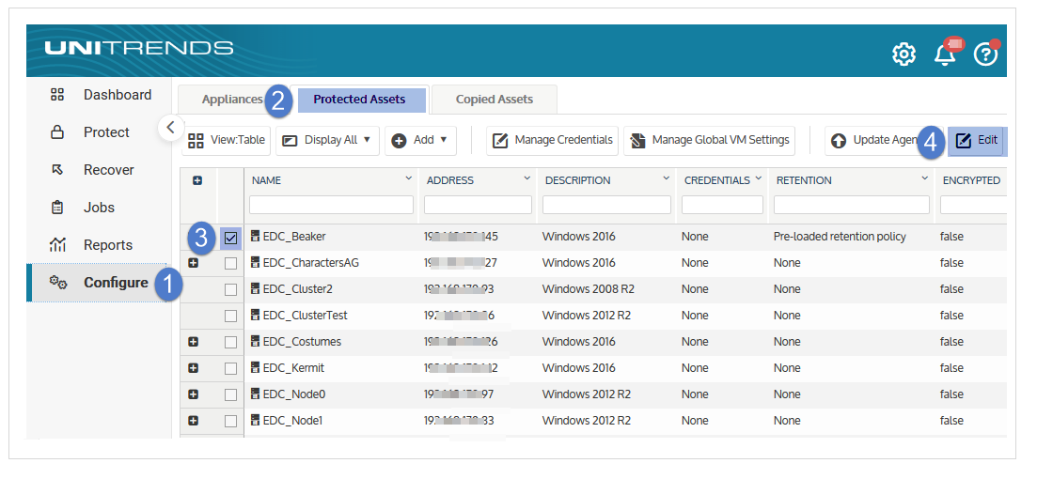Viewport: 1037px width, 479px height.
Task: Open the RETENTION column menu arrow
Action: (x=924, y=178)
